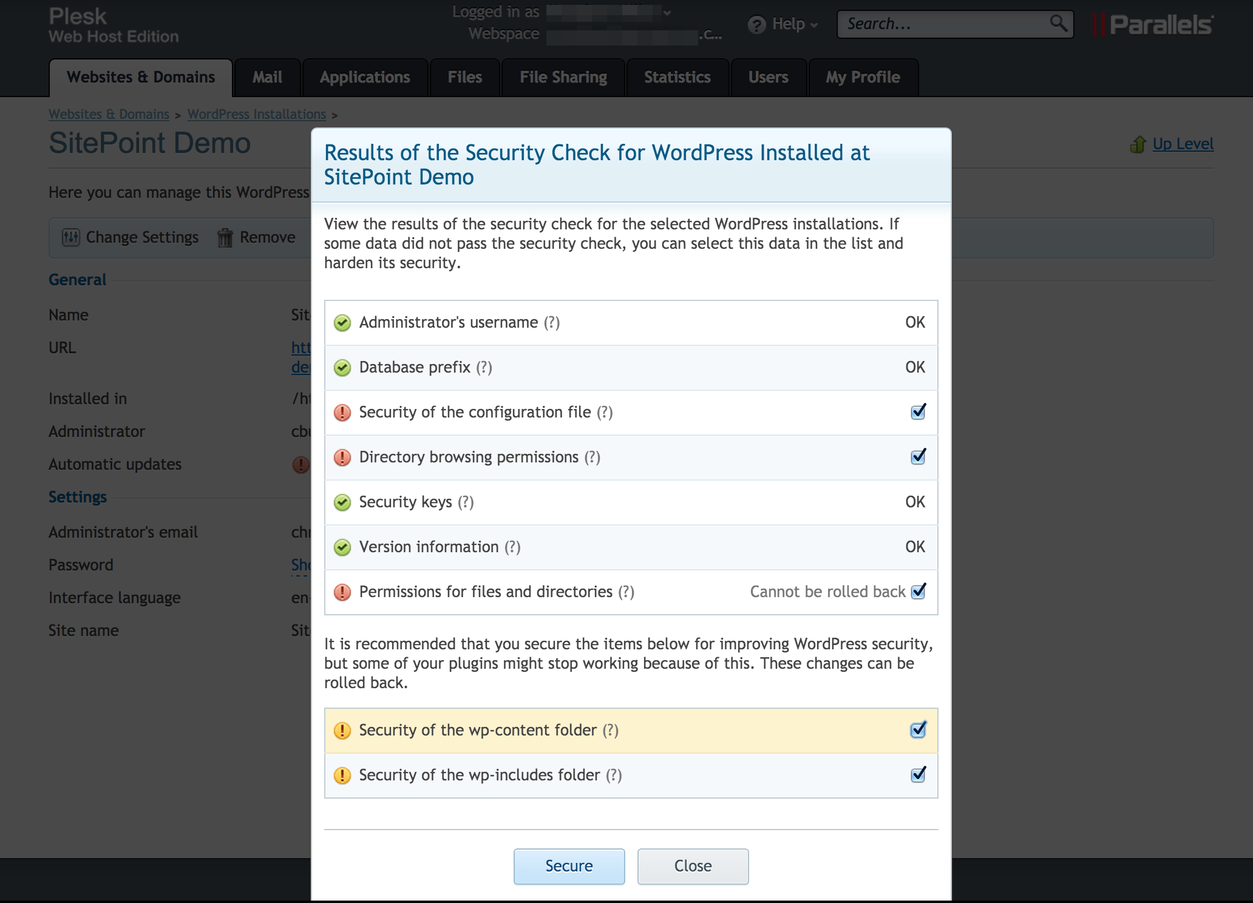Viewport: 1253px width, 903px height.
Task: Open the My Profile tab
Action: coord(863,78)
